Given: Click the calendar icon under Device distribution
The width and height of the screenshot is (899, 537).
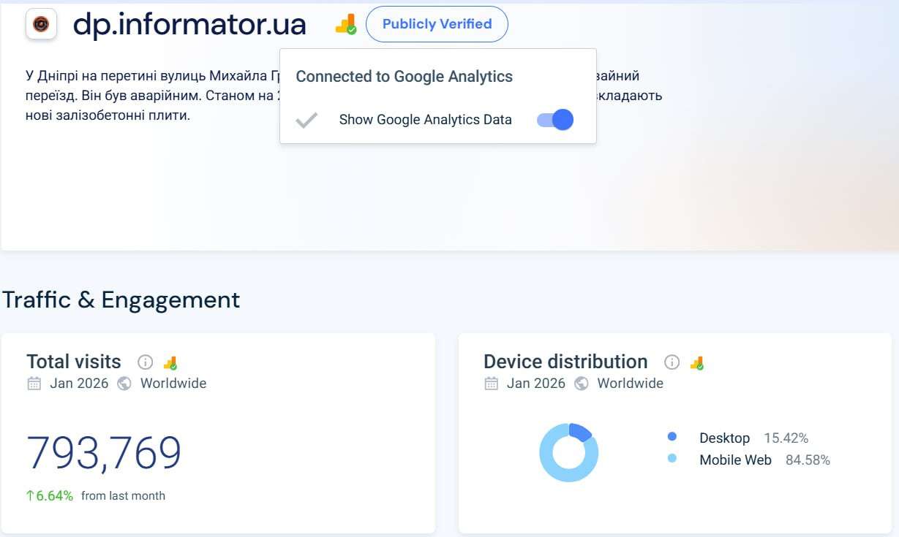Looking at the screenshot, I should click(491, 384).
